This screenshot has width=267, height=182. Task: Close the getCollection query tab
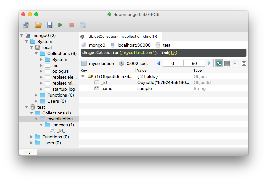point(82,37)
